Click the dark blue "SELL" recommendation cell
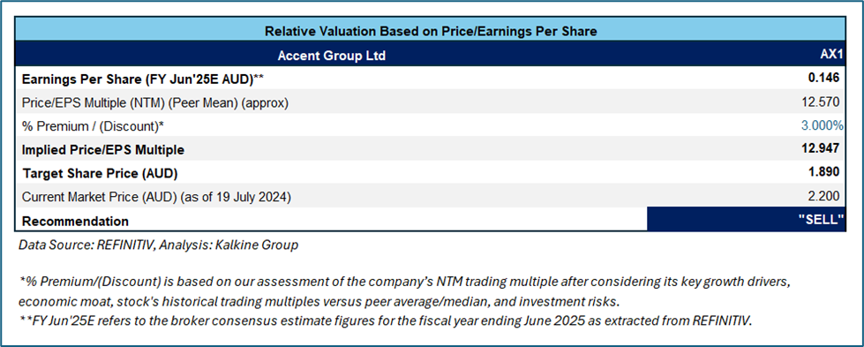This screenshot has height=347, width=864. pyautogui.click(x=746, y=219)
